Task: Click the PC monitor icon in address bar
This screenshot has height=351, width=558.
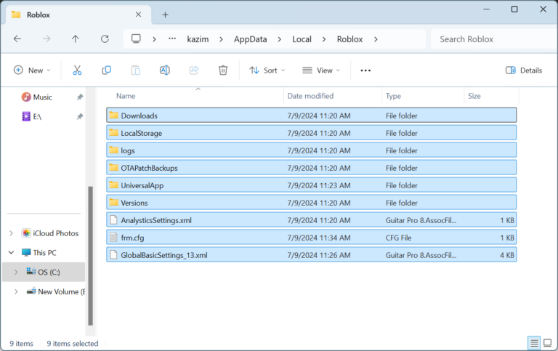Action: pyautogui.click(x=136, y=39)
